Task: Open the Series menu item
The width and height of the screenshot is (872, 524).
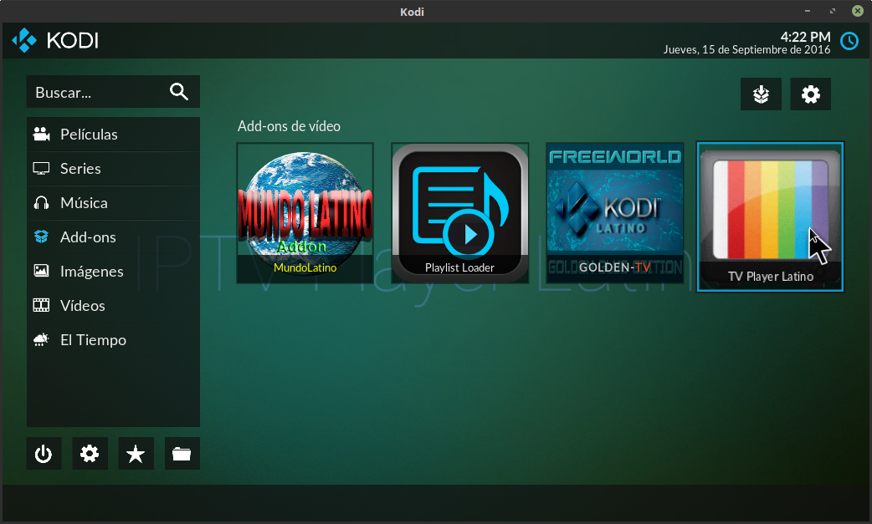Action: tap(113, 169)
